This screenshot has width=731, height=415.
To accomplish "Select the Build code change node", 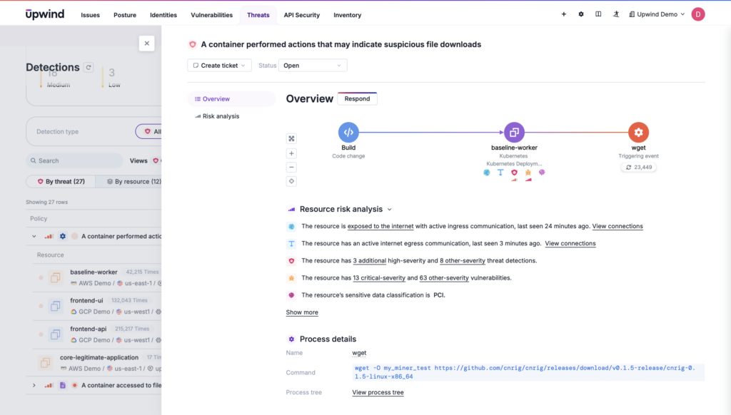I will [x=348, y=132].
